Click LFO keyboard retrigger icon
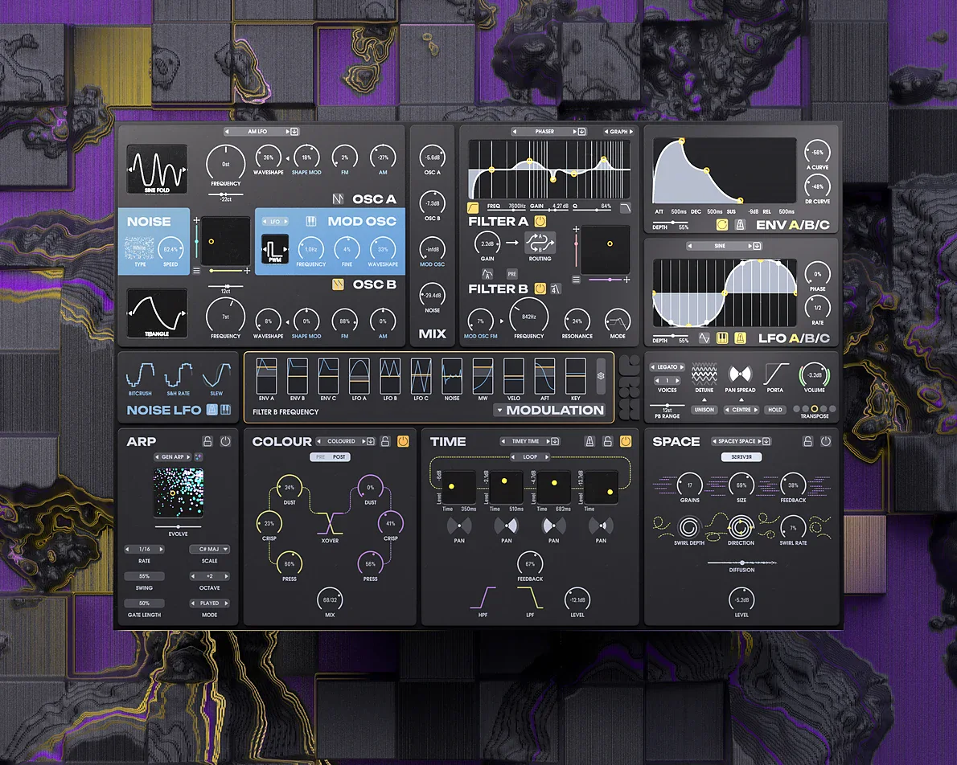 722,338
